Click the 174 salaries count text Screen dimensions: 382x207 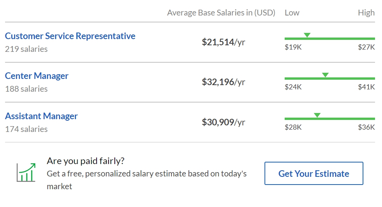(x=26, y=129)
